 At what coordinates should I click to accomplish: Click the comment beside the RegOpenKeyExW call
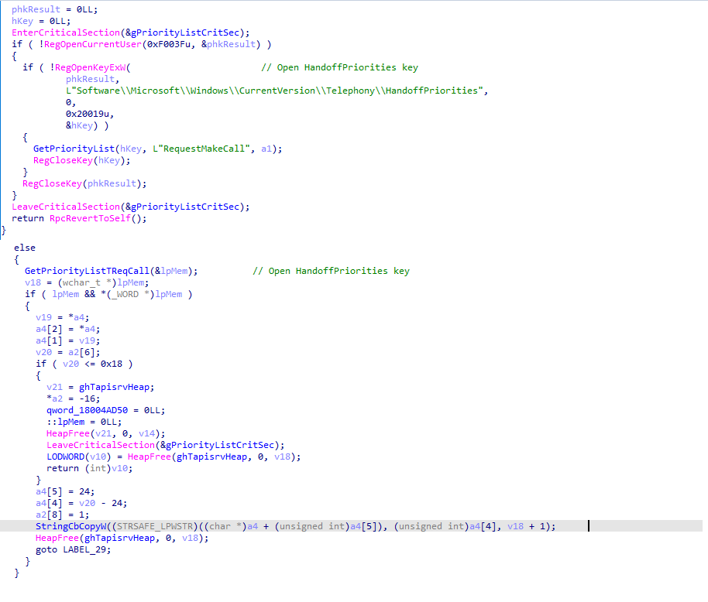click(339, 67)
